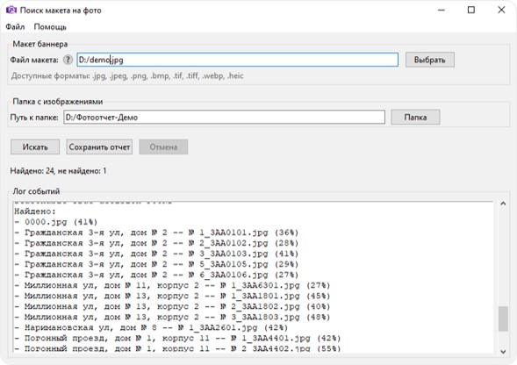Image resolution: width=517 pixels, height=365 pixels.
Task: Maximize the window
Action: pyautogui.click(x=471, y=10)
